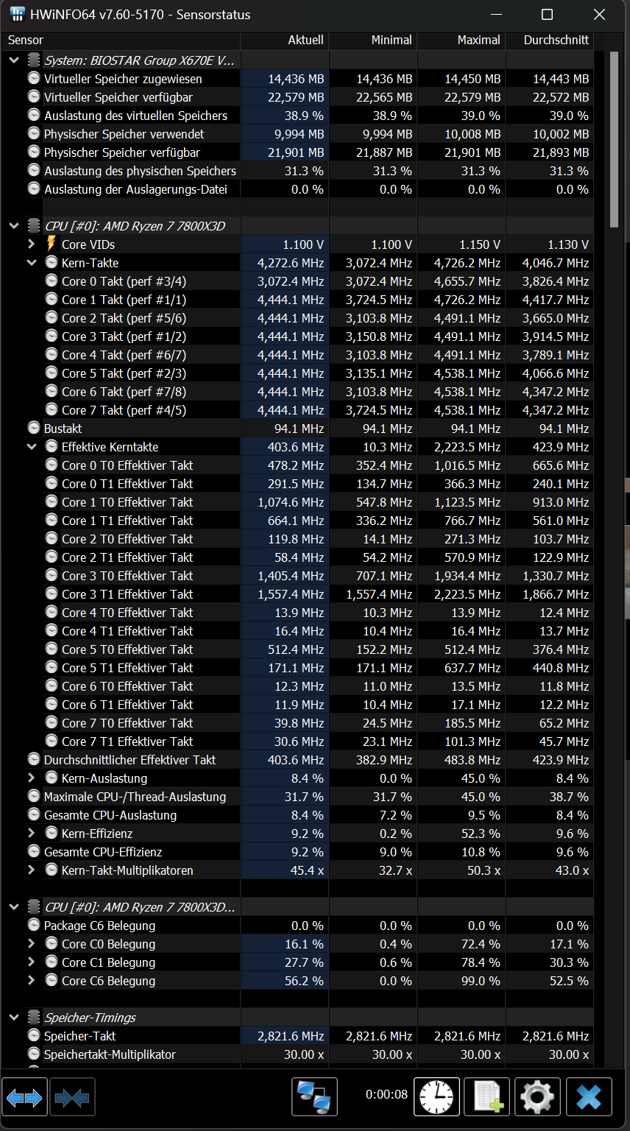Collapse the Speicher-Timings section
Viewport: 630px width, 1131px height.
pos(14,1017)
